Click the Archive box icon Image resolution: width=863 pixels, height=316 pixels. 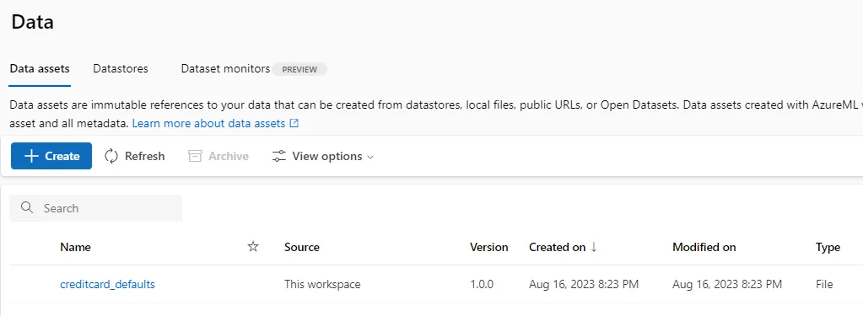[195, 156]
